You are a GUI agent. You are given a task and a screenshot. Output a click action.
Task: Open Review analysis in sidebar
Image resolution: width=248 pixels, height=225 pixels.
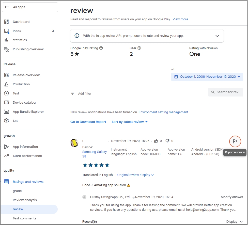(25, 200)
